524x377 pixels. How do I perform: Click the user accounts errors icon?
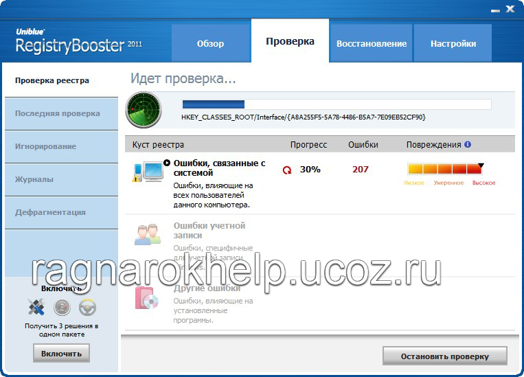pyautogui.click(x=147, y=233)
